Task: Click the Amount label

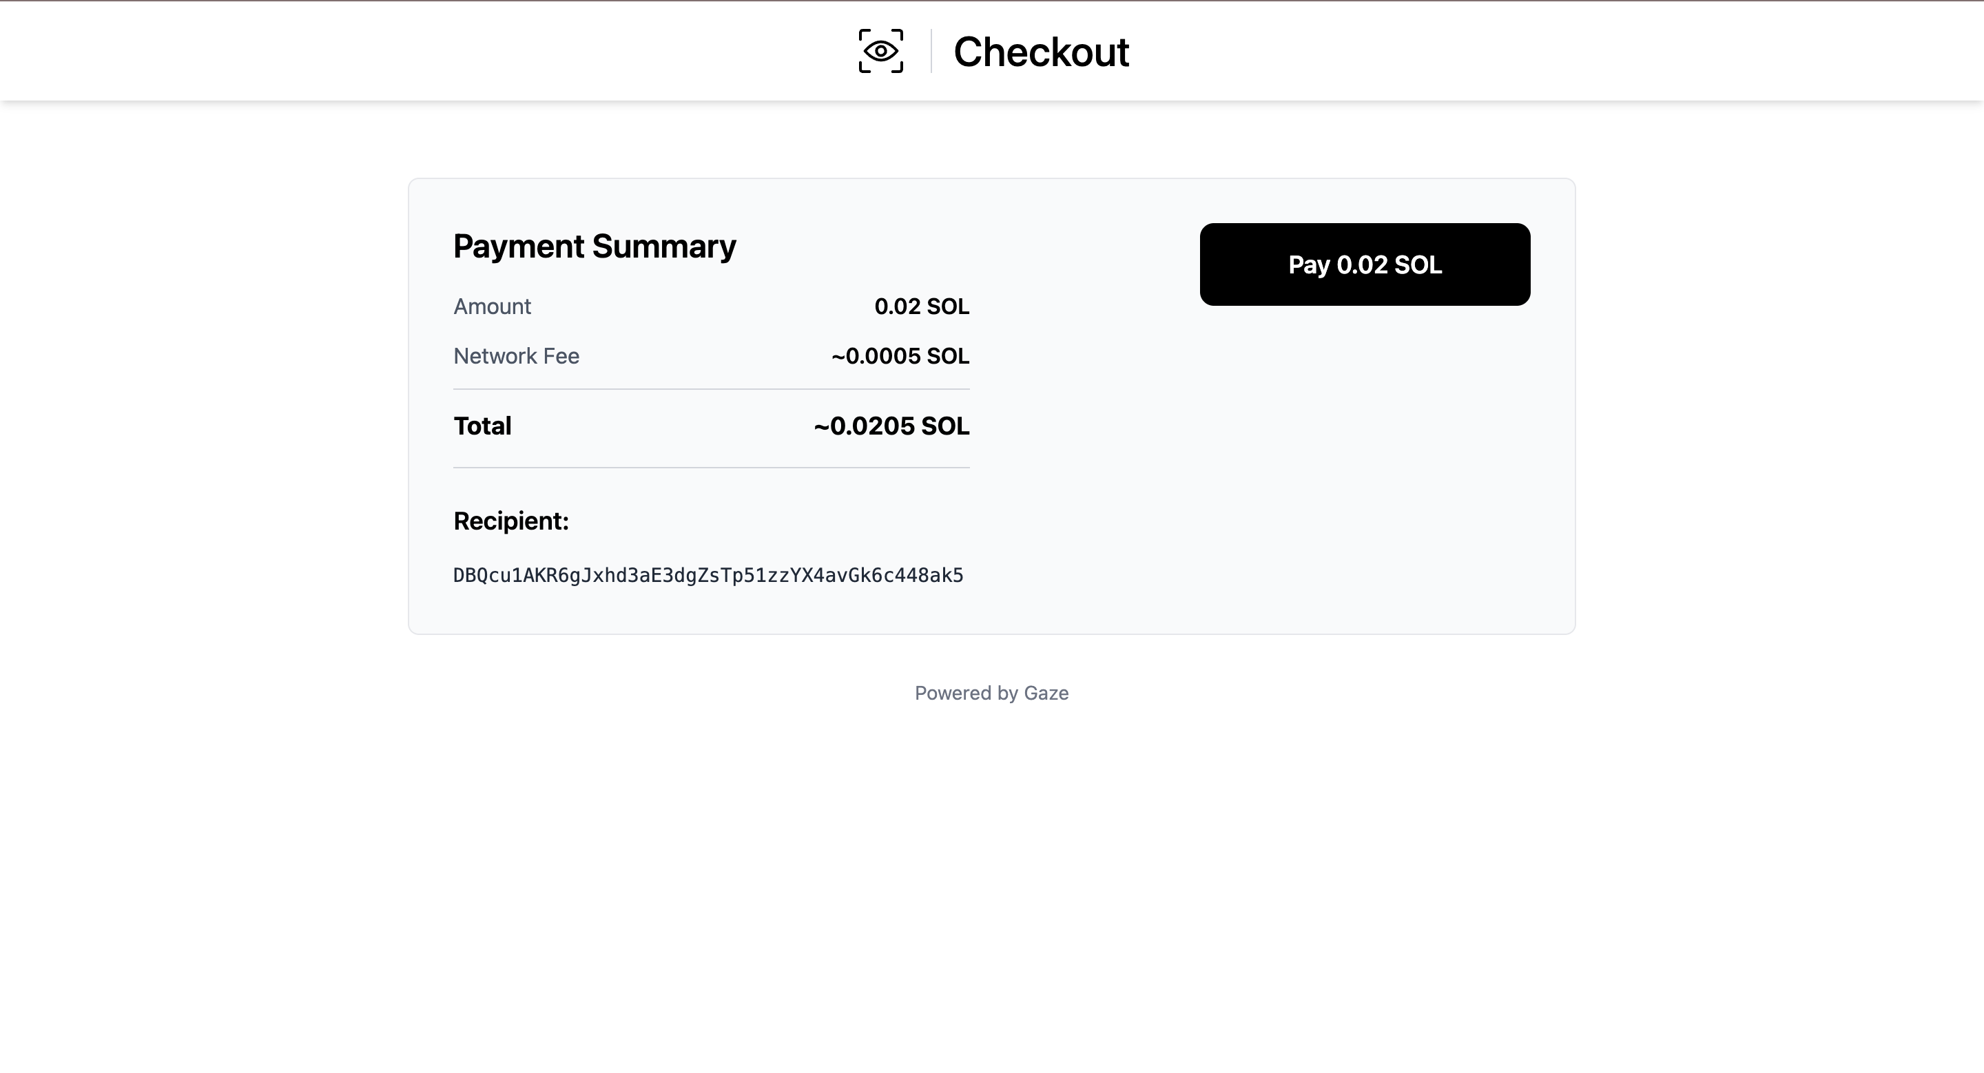Action: pyautogui.click(x=492, y=306)
